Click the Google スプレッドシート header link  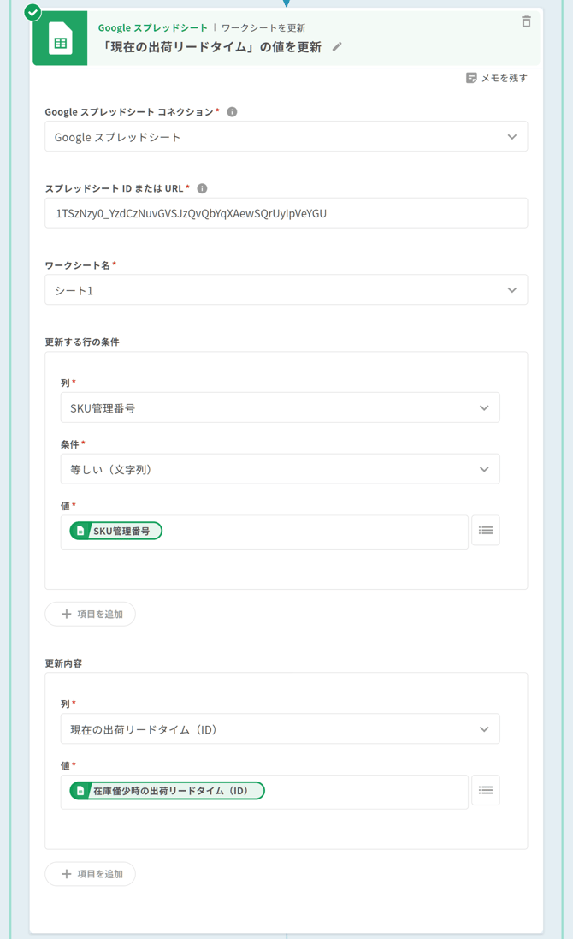coord(152,27)
